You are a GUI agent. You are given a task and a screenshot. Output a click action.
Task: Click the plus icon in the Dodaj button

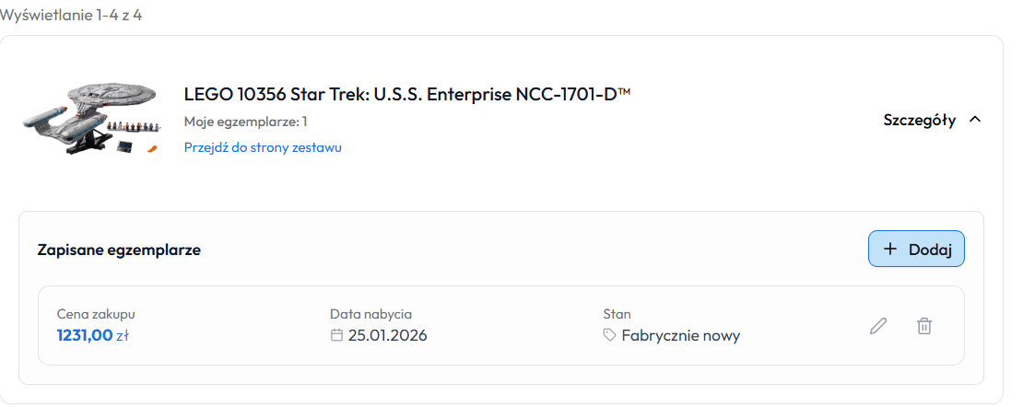[x=890, y=249]
